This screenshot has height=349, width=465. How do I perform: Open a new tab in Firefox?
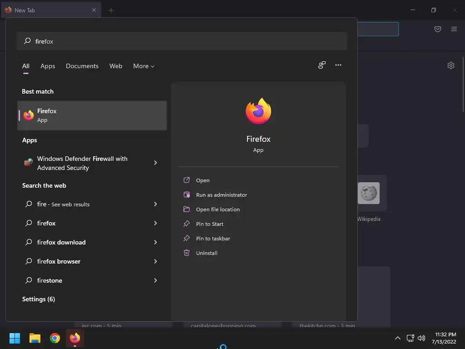pyautogui.click(x=111, y=10)
